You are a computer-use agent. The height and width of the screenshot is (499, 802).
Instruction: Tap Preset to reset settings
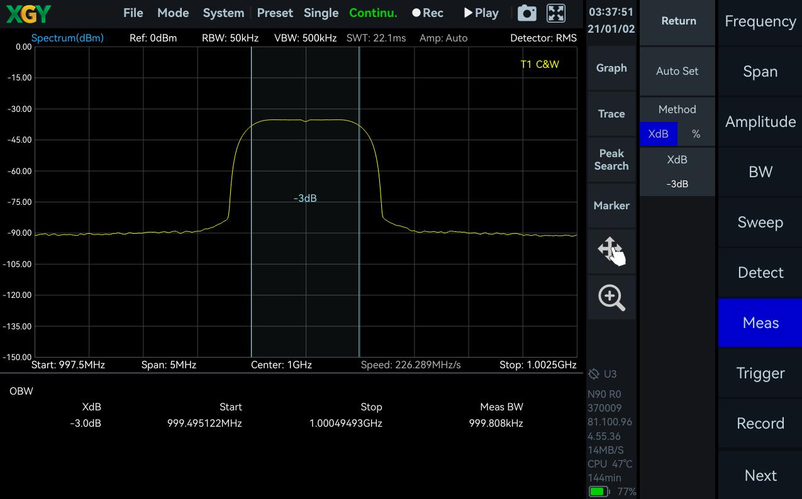pyautogui.click(x=275, y=13)
